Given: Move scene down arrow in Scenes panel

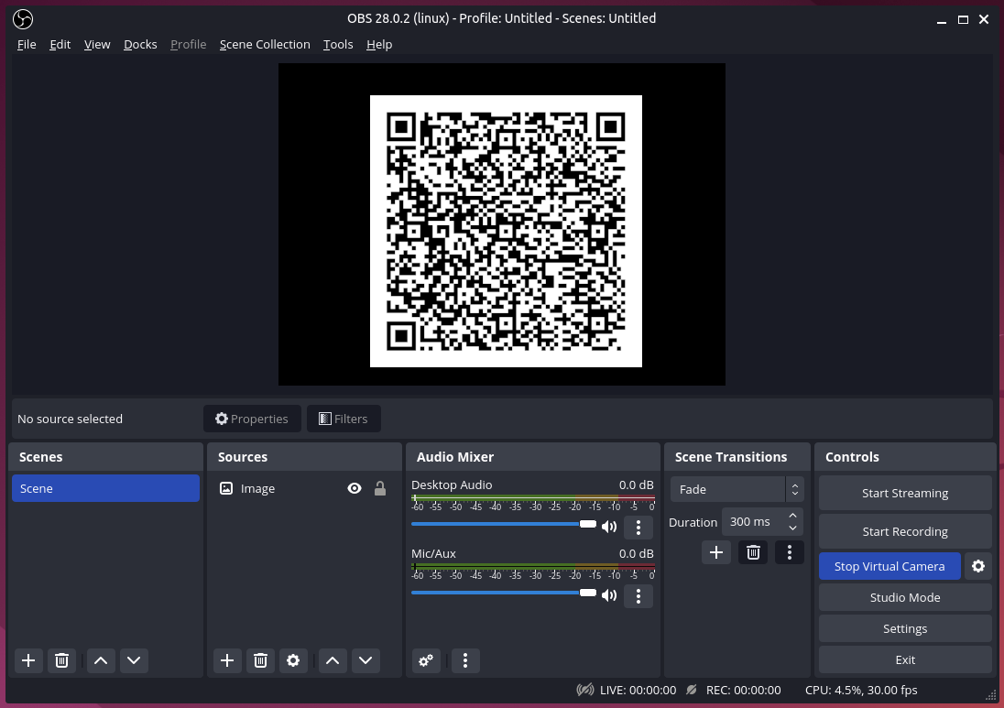Looking at the screenshot, I should [x=134, y=660].
